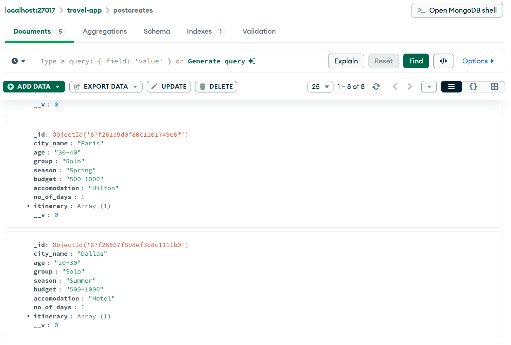Navigate to travel-app database breadcrumb
The image size is (511, 345).
coord(84,10)
